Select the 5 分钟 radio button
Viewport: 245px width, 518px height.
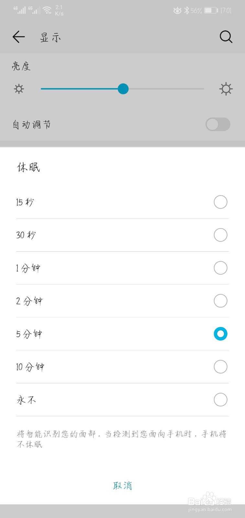pyautogui.click(x=220, y=334)
